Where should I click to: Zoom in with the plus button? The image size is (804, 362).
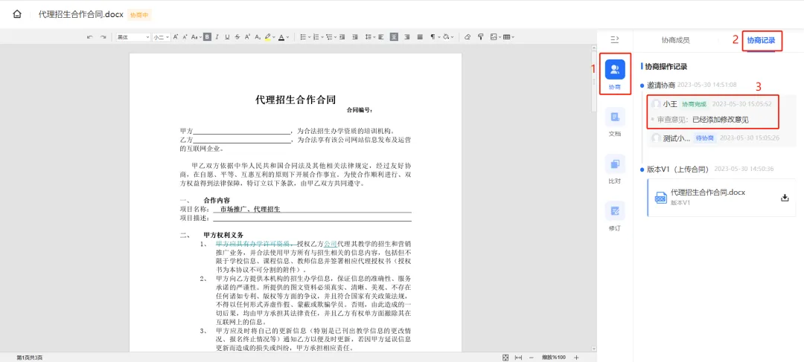(x=576, y=358)
